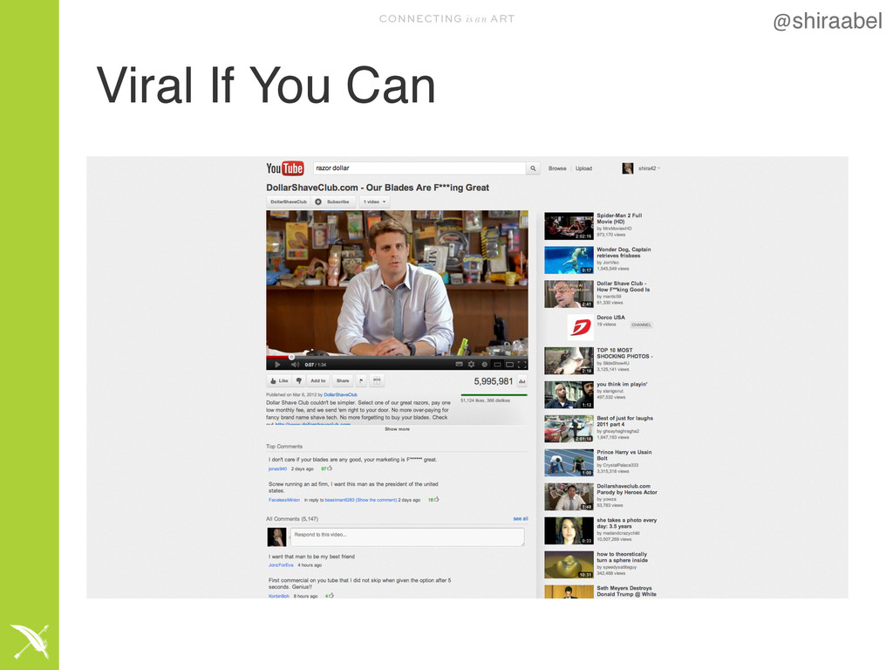Click commenter name jonas940
The width and height of the screenshot is (893, 670).
(x=277, y=468)
